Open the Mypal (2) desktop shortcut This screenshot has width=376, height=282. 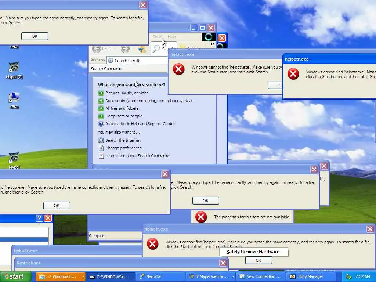click(x=14, y=70)
